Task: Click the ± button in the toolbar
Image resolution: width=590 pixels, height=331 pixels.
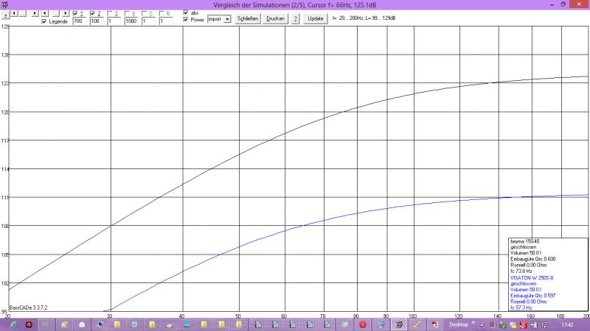Action: point(5,15)
